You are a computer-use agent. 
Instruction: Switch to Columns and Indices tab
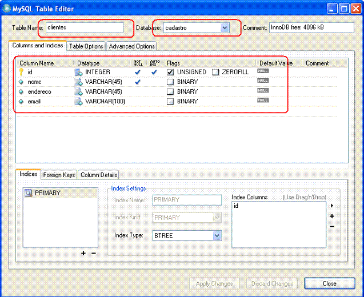point(38,45)
